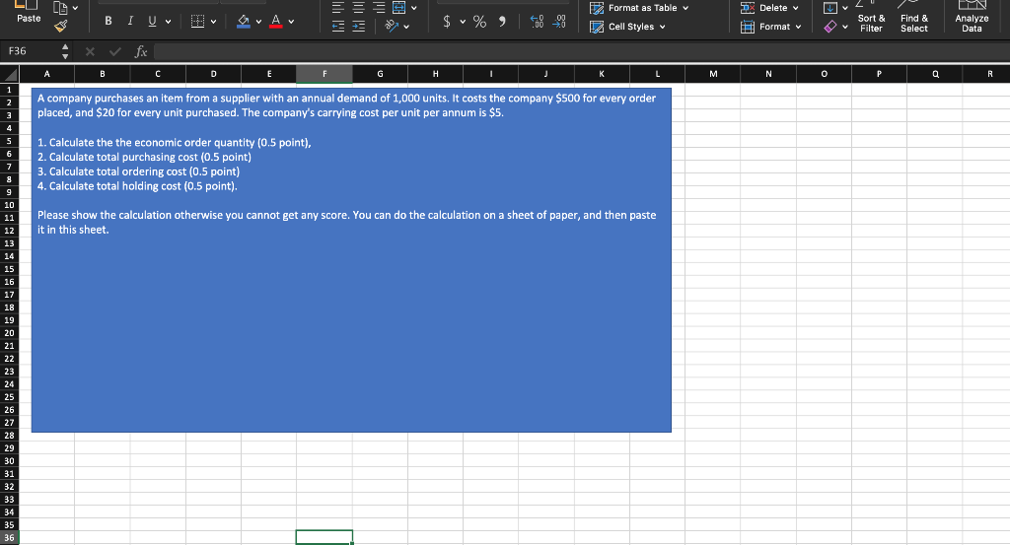The height and width of the screenshot is (545, 1010).
Task: Click the Clear eraser icon
Action: [x=830, y=27]
